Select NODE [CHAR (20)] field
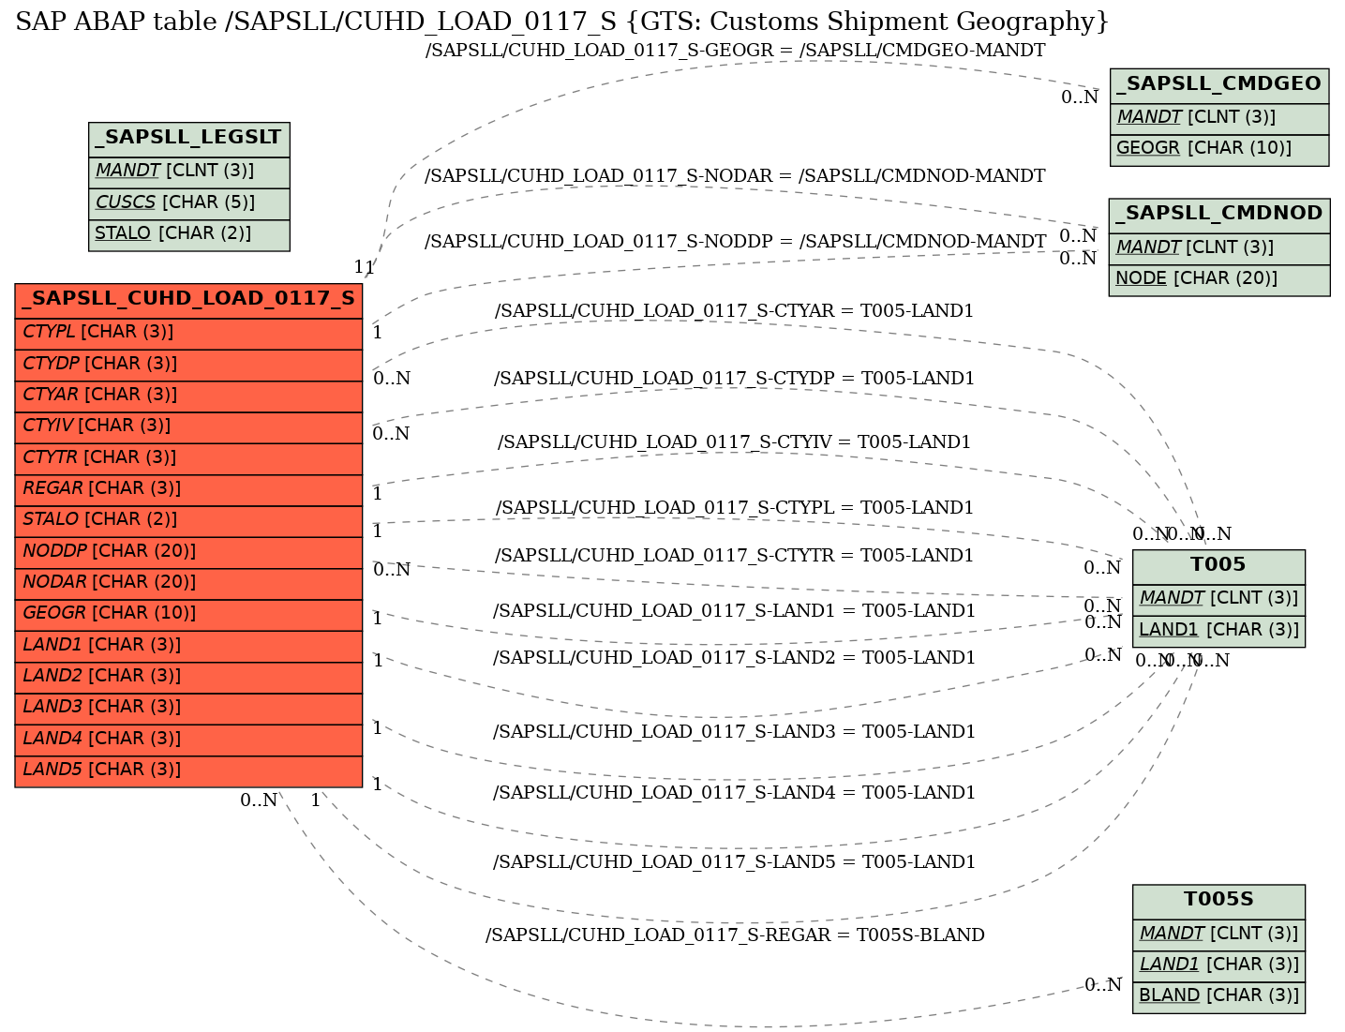This screenshot has height=1032, width=1345. tap(1219, 279)
